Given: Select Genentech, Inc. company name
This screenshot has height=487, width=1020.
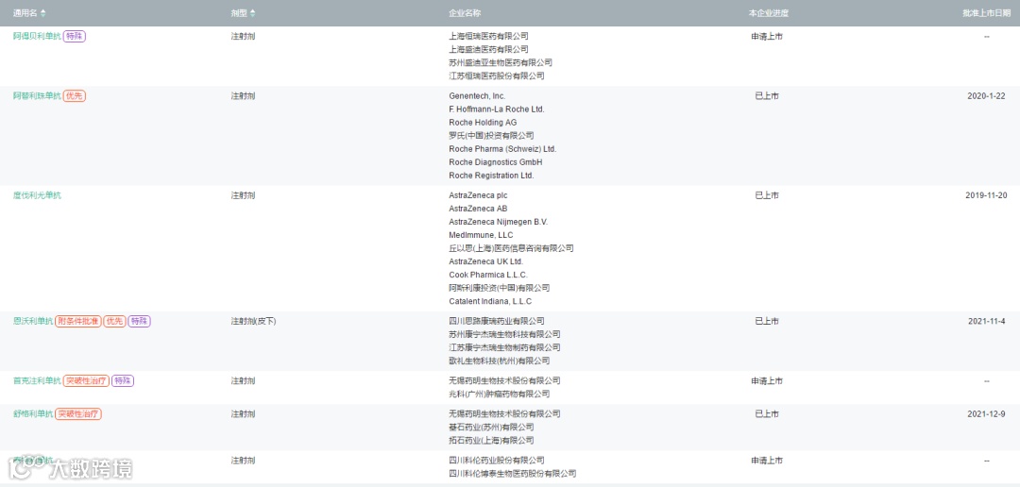Looking at the screenshot, I should [477, 95].
